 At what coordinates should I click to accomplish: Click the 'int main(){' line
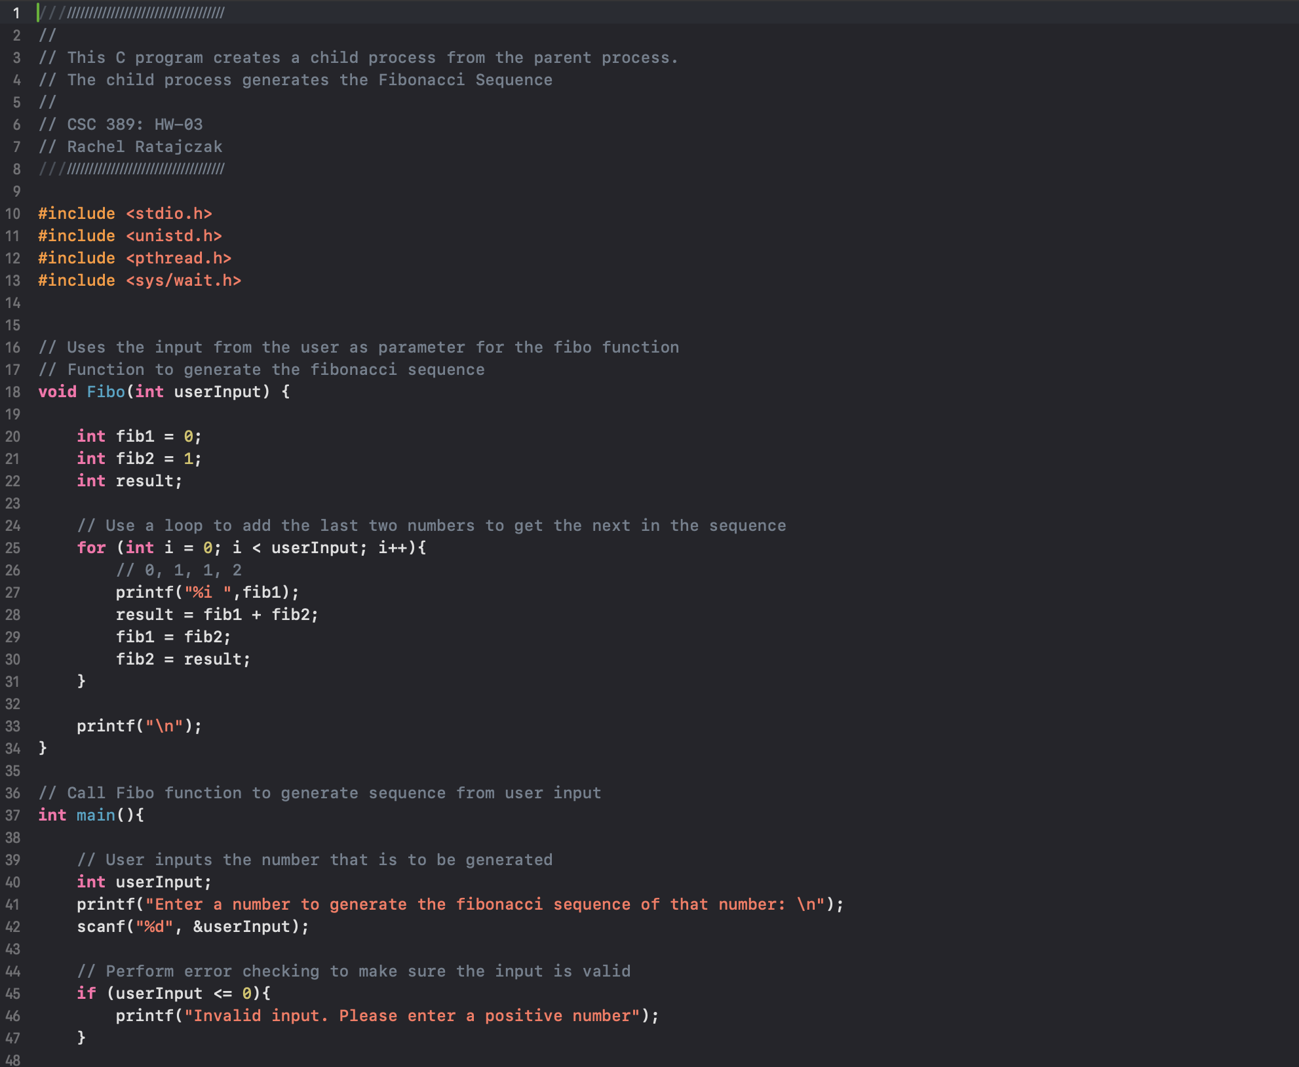click(91, 815)
